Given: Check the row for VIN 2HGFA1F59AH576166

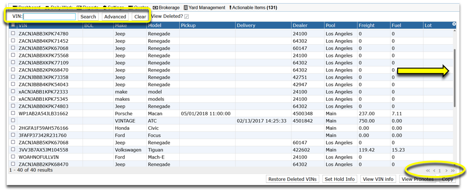Looking at the screenshot, I should [x=13, y=128].
